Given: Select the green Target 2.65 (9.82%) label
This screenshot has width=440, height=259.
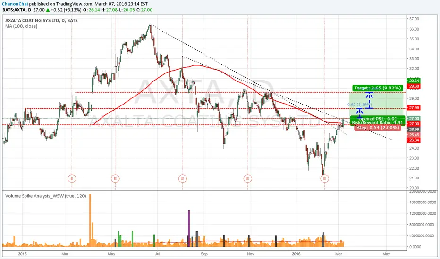Looking at the screenshot, I should pyautogui.click(x=377, y=88).
